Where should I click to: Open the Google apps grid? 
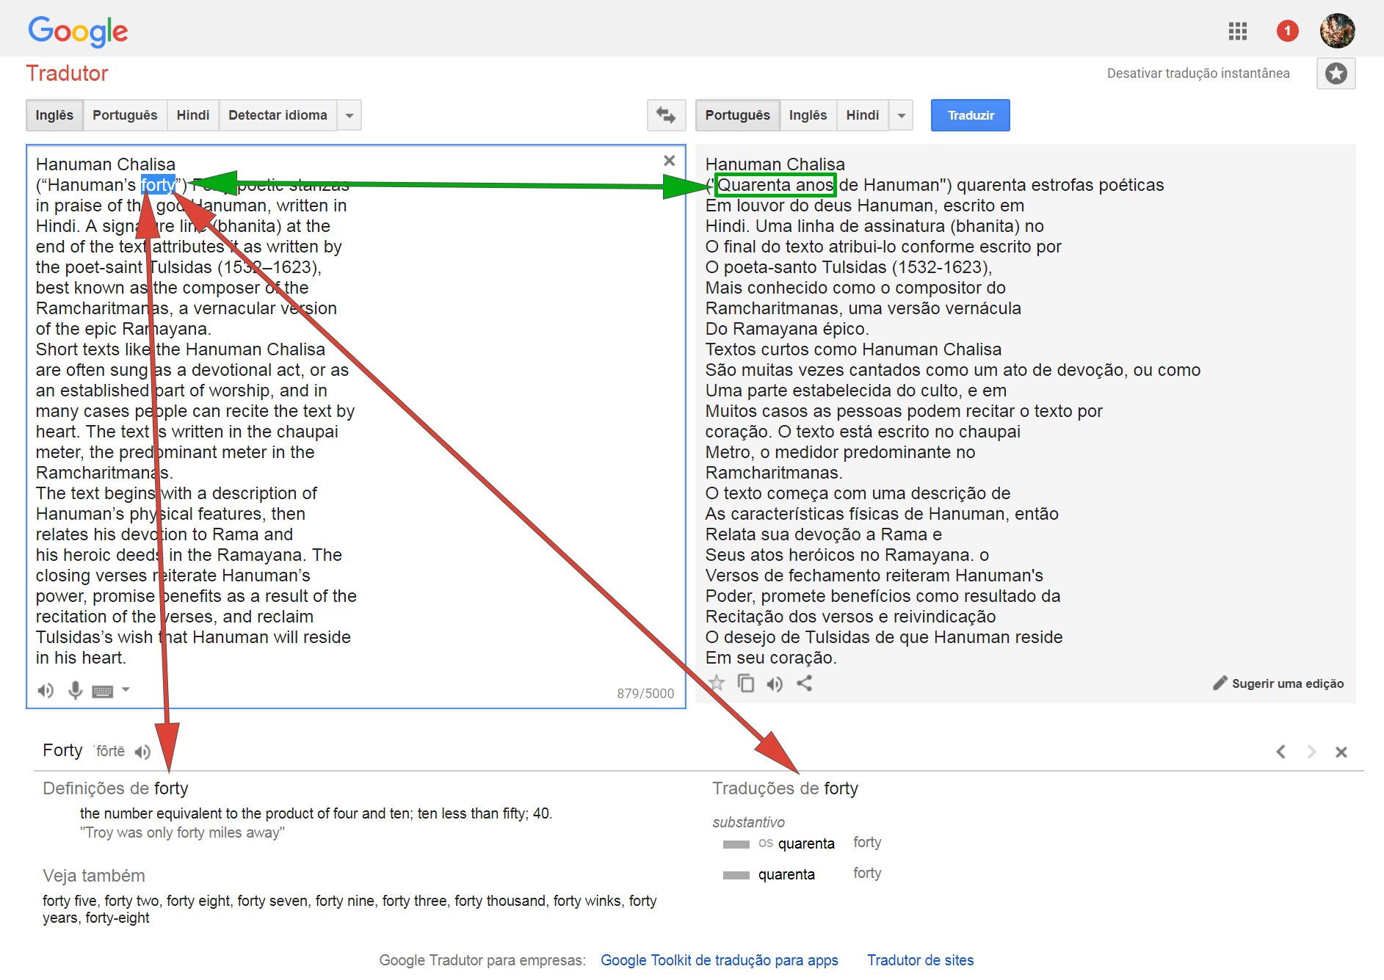click(1238, 31)
